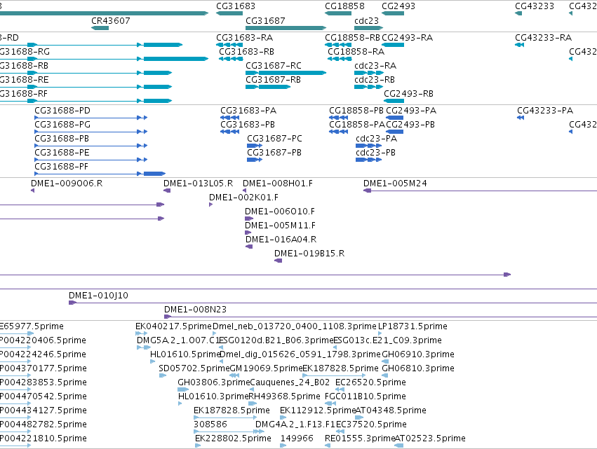Click protein CG31688-PG
The image size is (597, 449).
[62, 125]
